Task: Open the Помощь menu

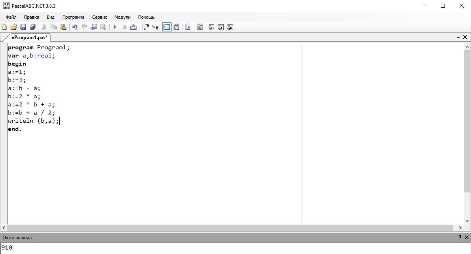Action: coord(146,17)
